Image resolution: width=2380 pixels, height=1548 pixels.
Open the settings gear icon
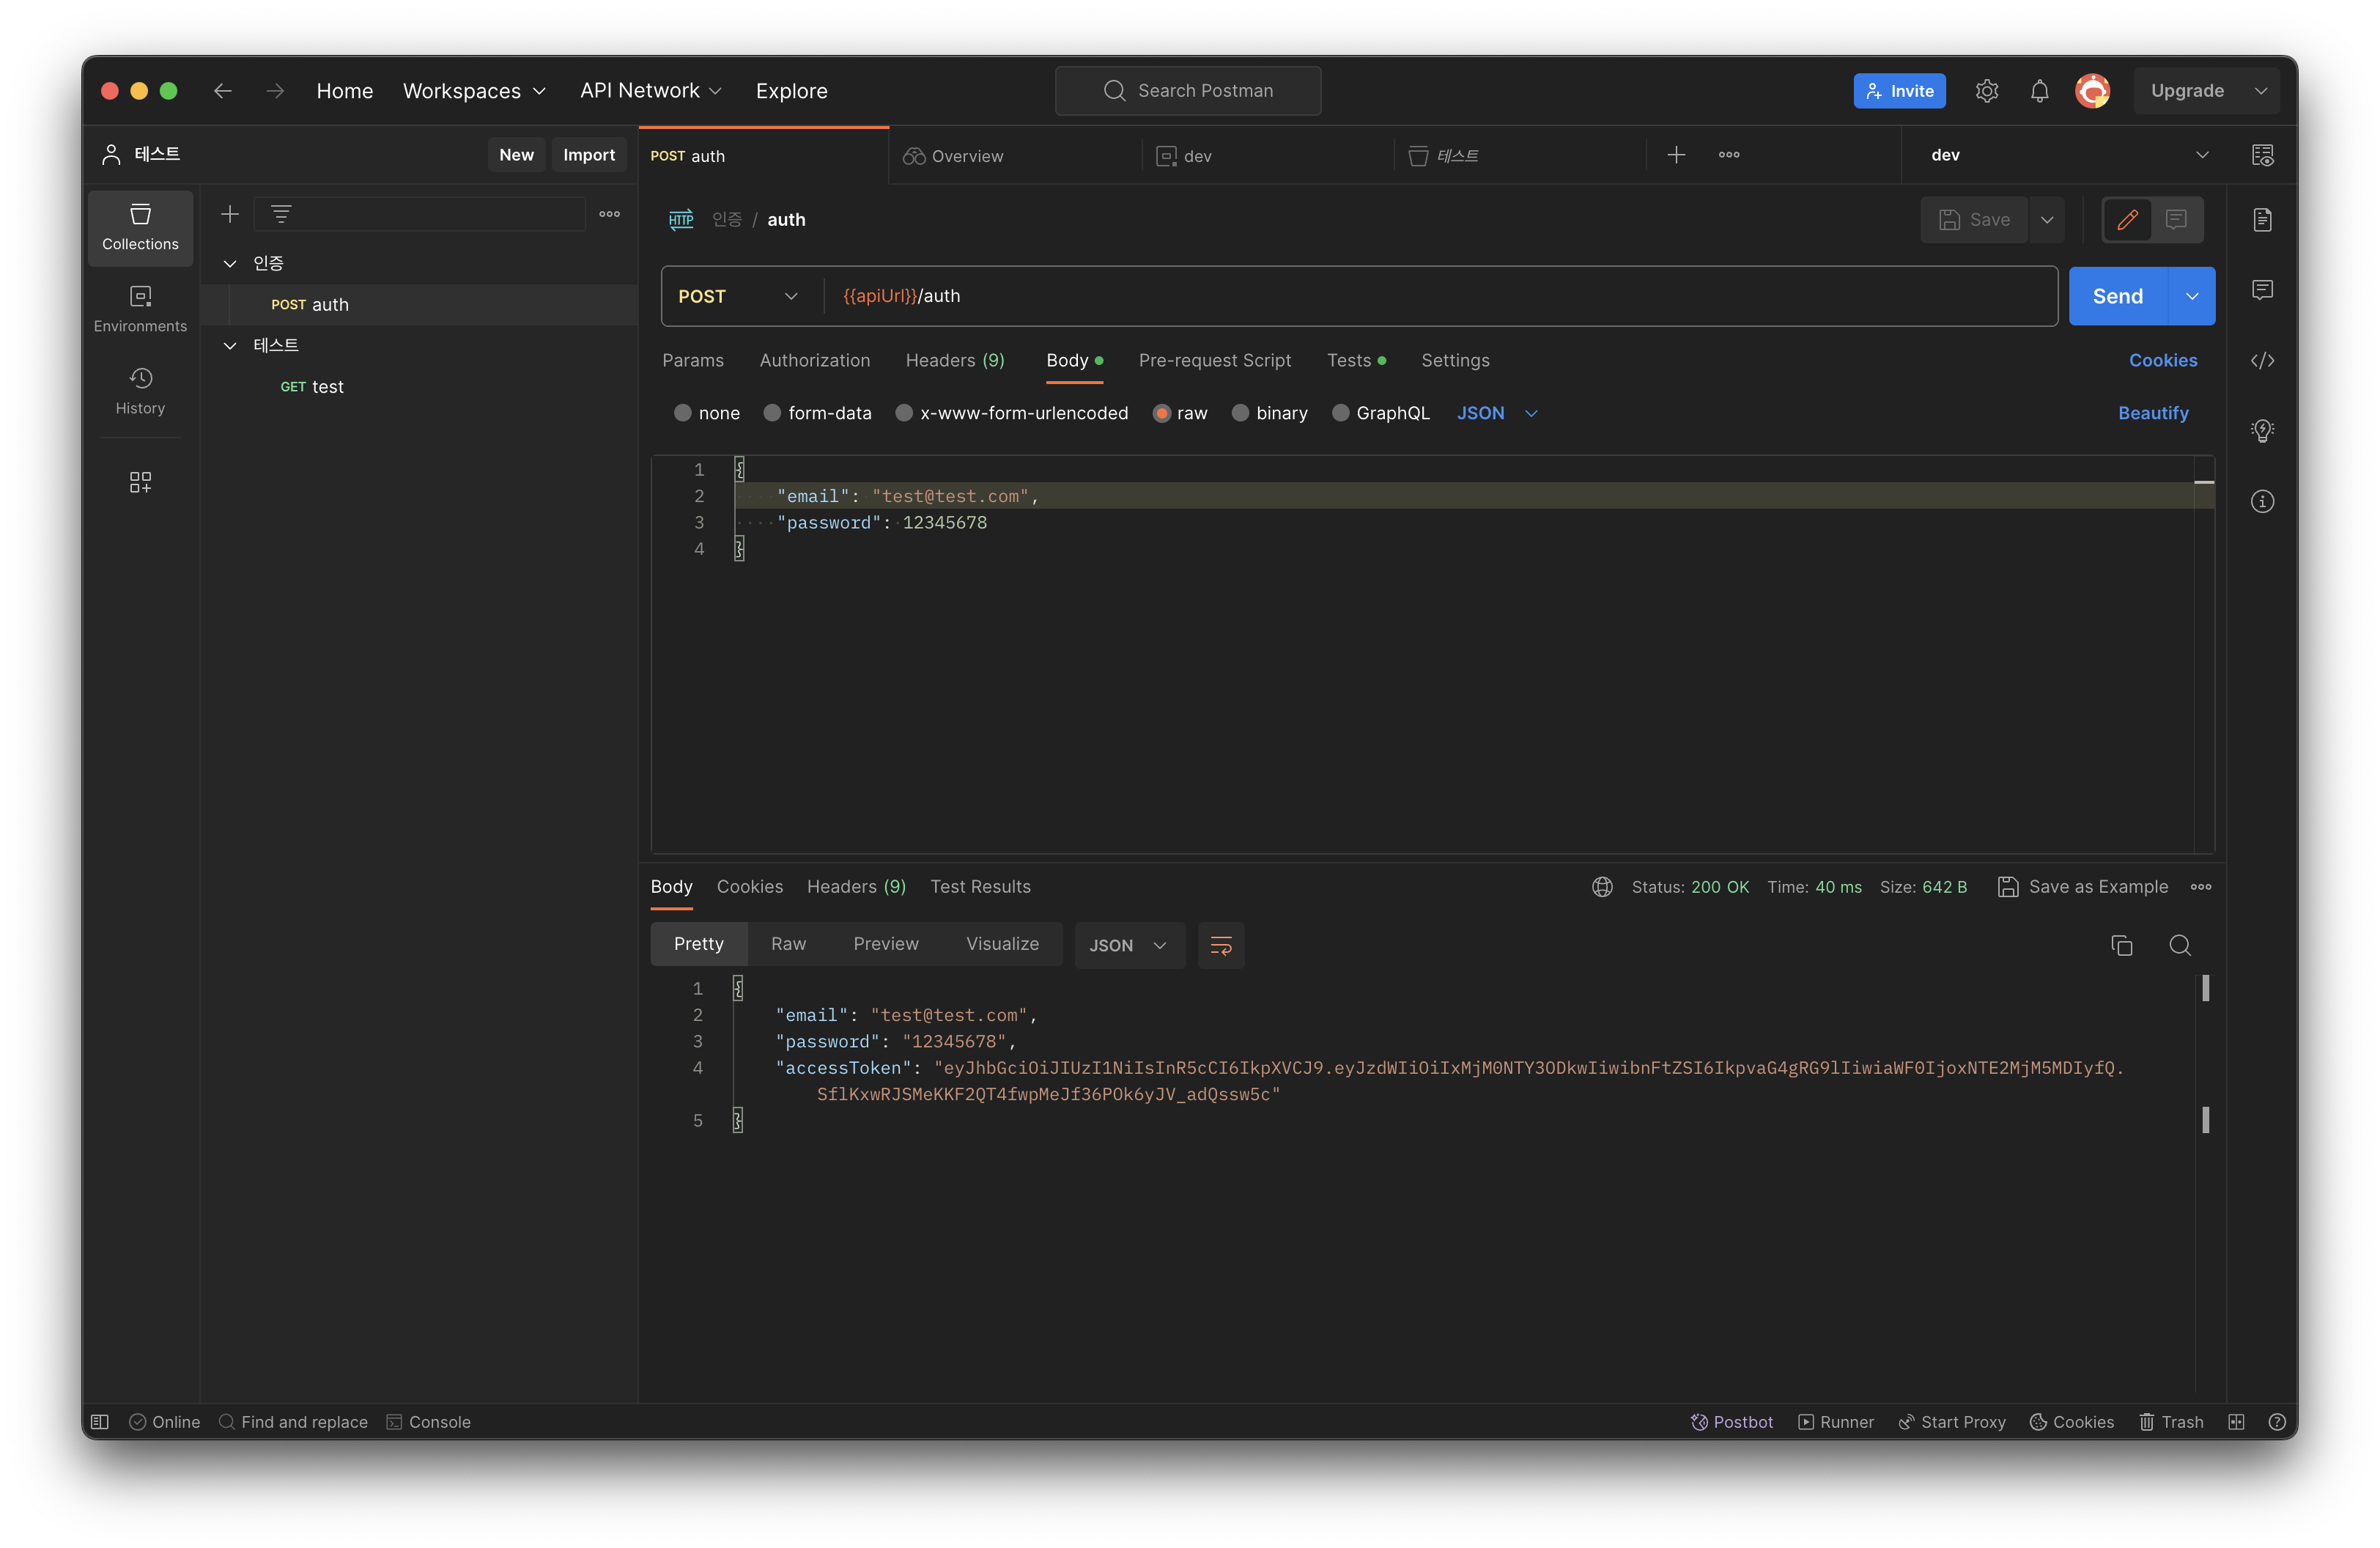point(1986,91)
